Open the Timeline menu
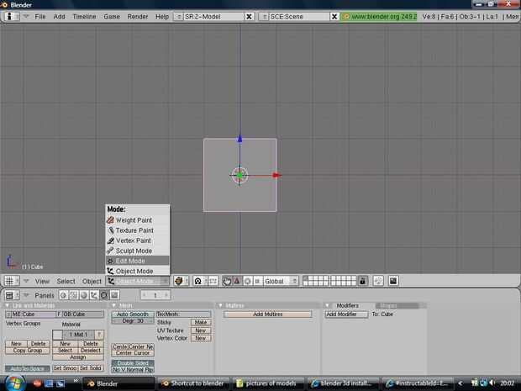Screen dimensions: 521x391 click(x=84, y=16)
